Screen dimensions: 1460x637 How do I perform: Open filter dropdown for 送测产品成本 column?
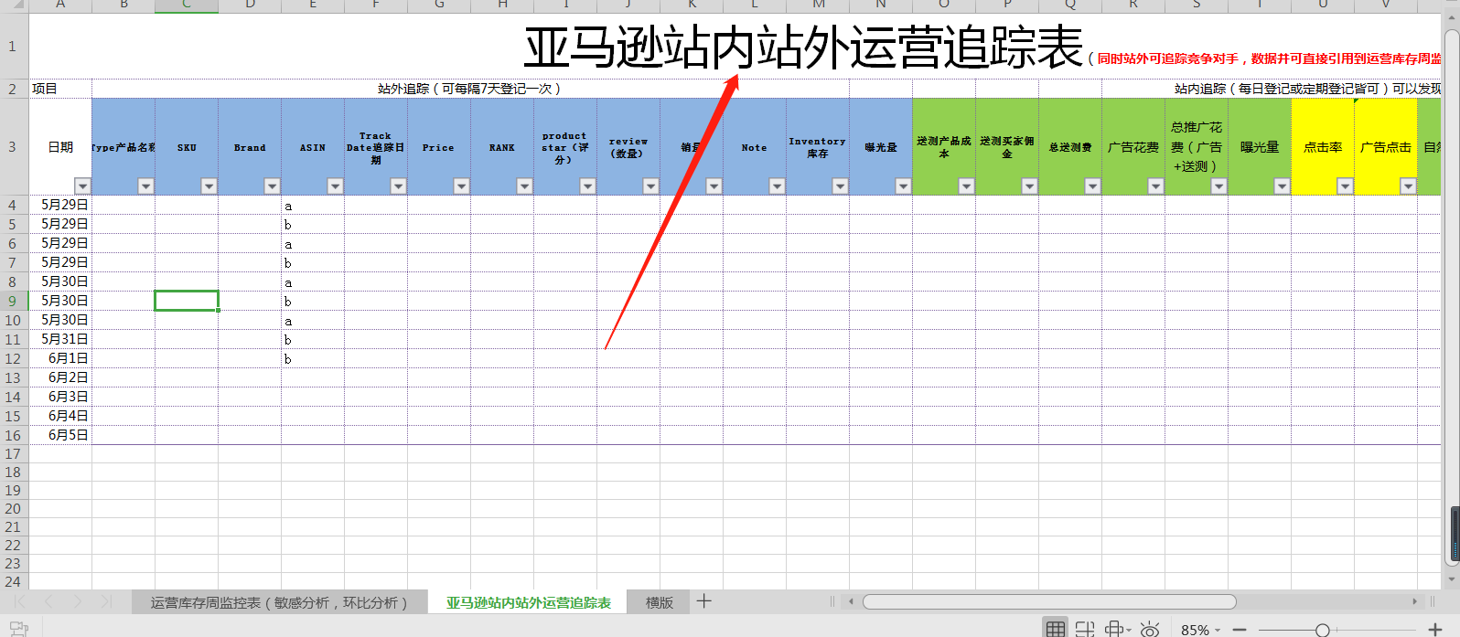click(966, 186)
